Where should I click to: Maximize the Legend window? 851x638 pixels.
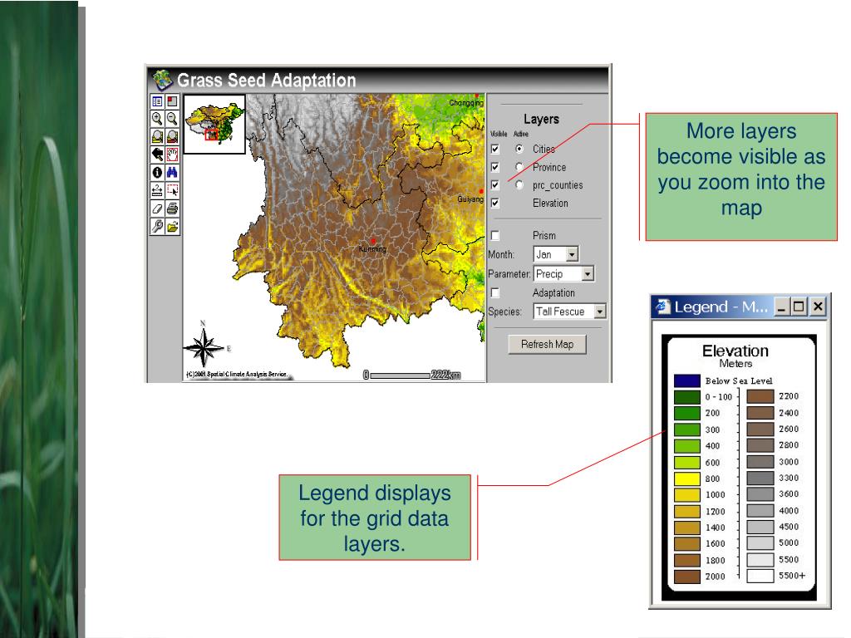(x=799, y=307)
